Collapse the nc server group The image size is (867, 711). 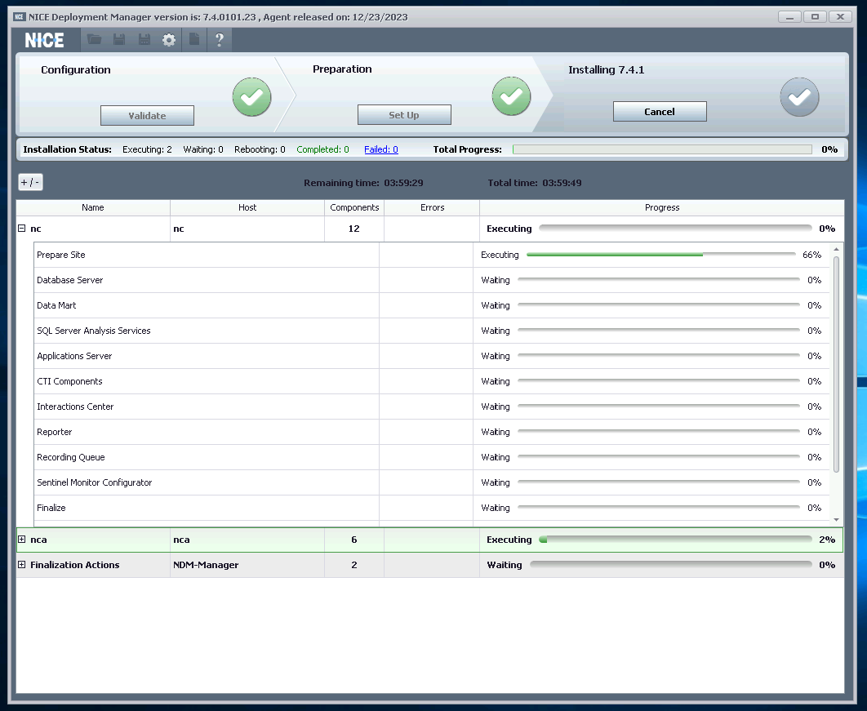pyautogui.click(x=22, y=229)
